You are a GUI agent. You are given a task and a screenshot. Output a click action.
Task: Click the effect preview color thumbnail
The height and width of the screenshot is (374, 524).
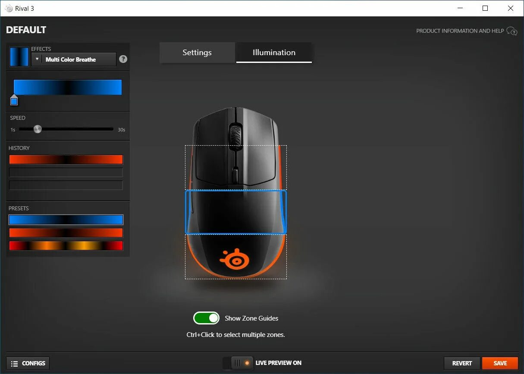[19, 56]
